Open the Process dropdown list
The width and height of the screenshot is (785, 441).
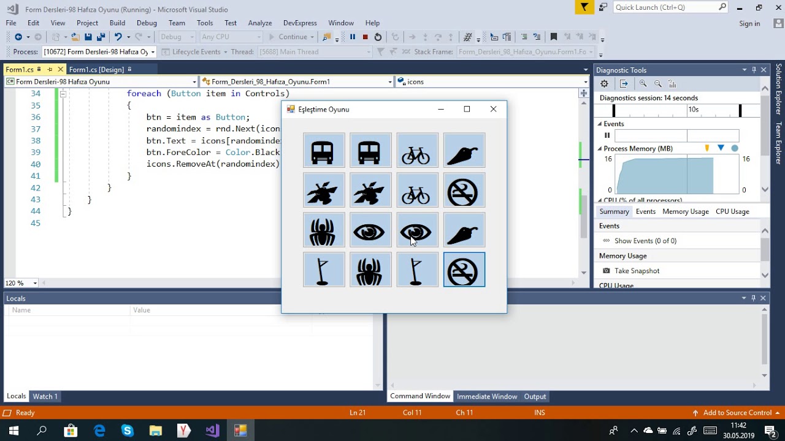pyautogui.click(x=153, y=52)
